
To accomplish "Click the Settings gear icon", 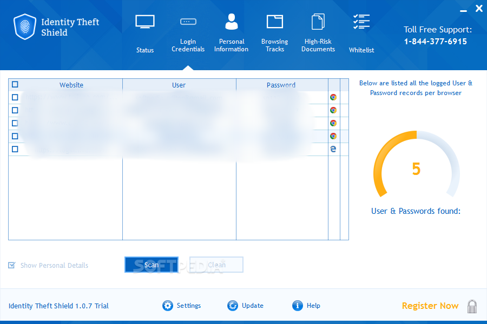I will (x=168, y=306).
